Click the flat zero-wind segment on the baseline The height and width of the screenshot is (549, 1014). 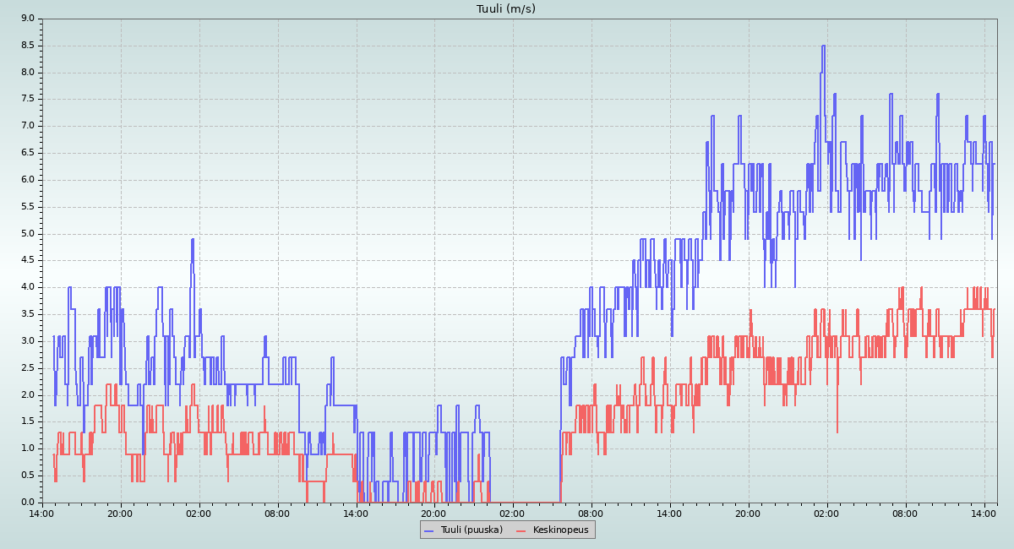click(x=524, y=503)
